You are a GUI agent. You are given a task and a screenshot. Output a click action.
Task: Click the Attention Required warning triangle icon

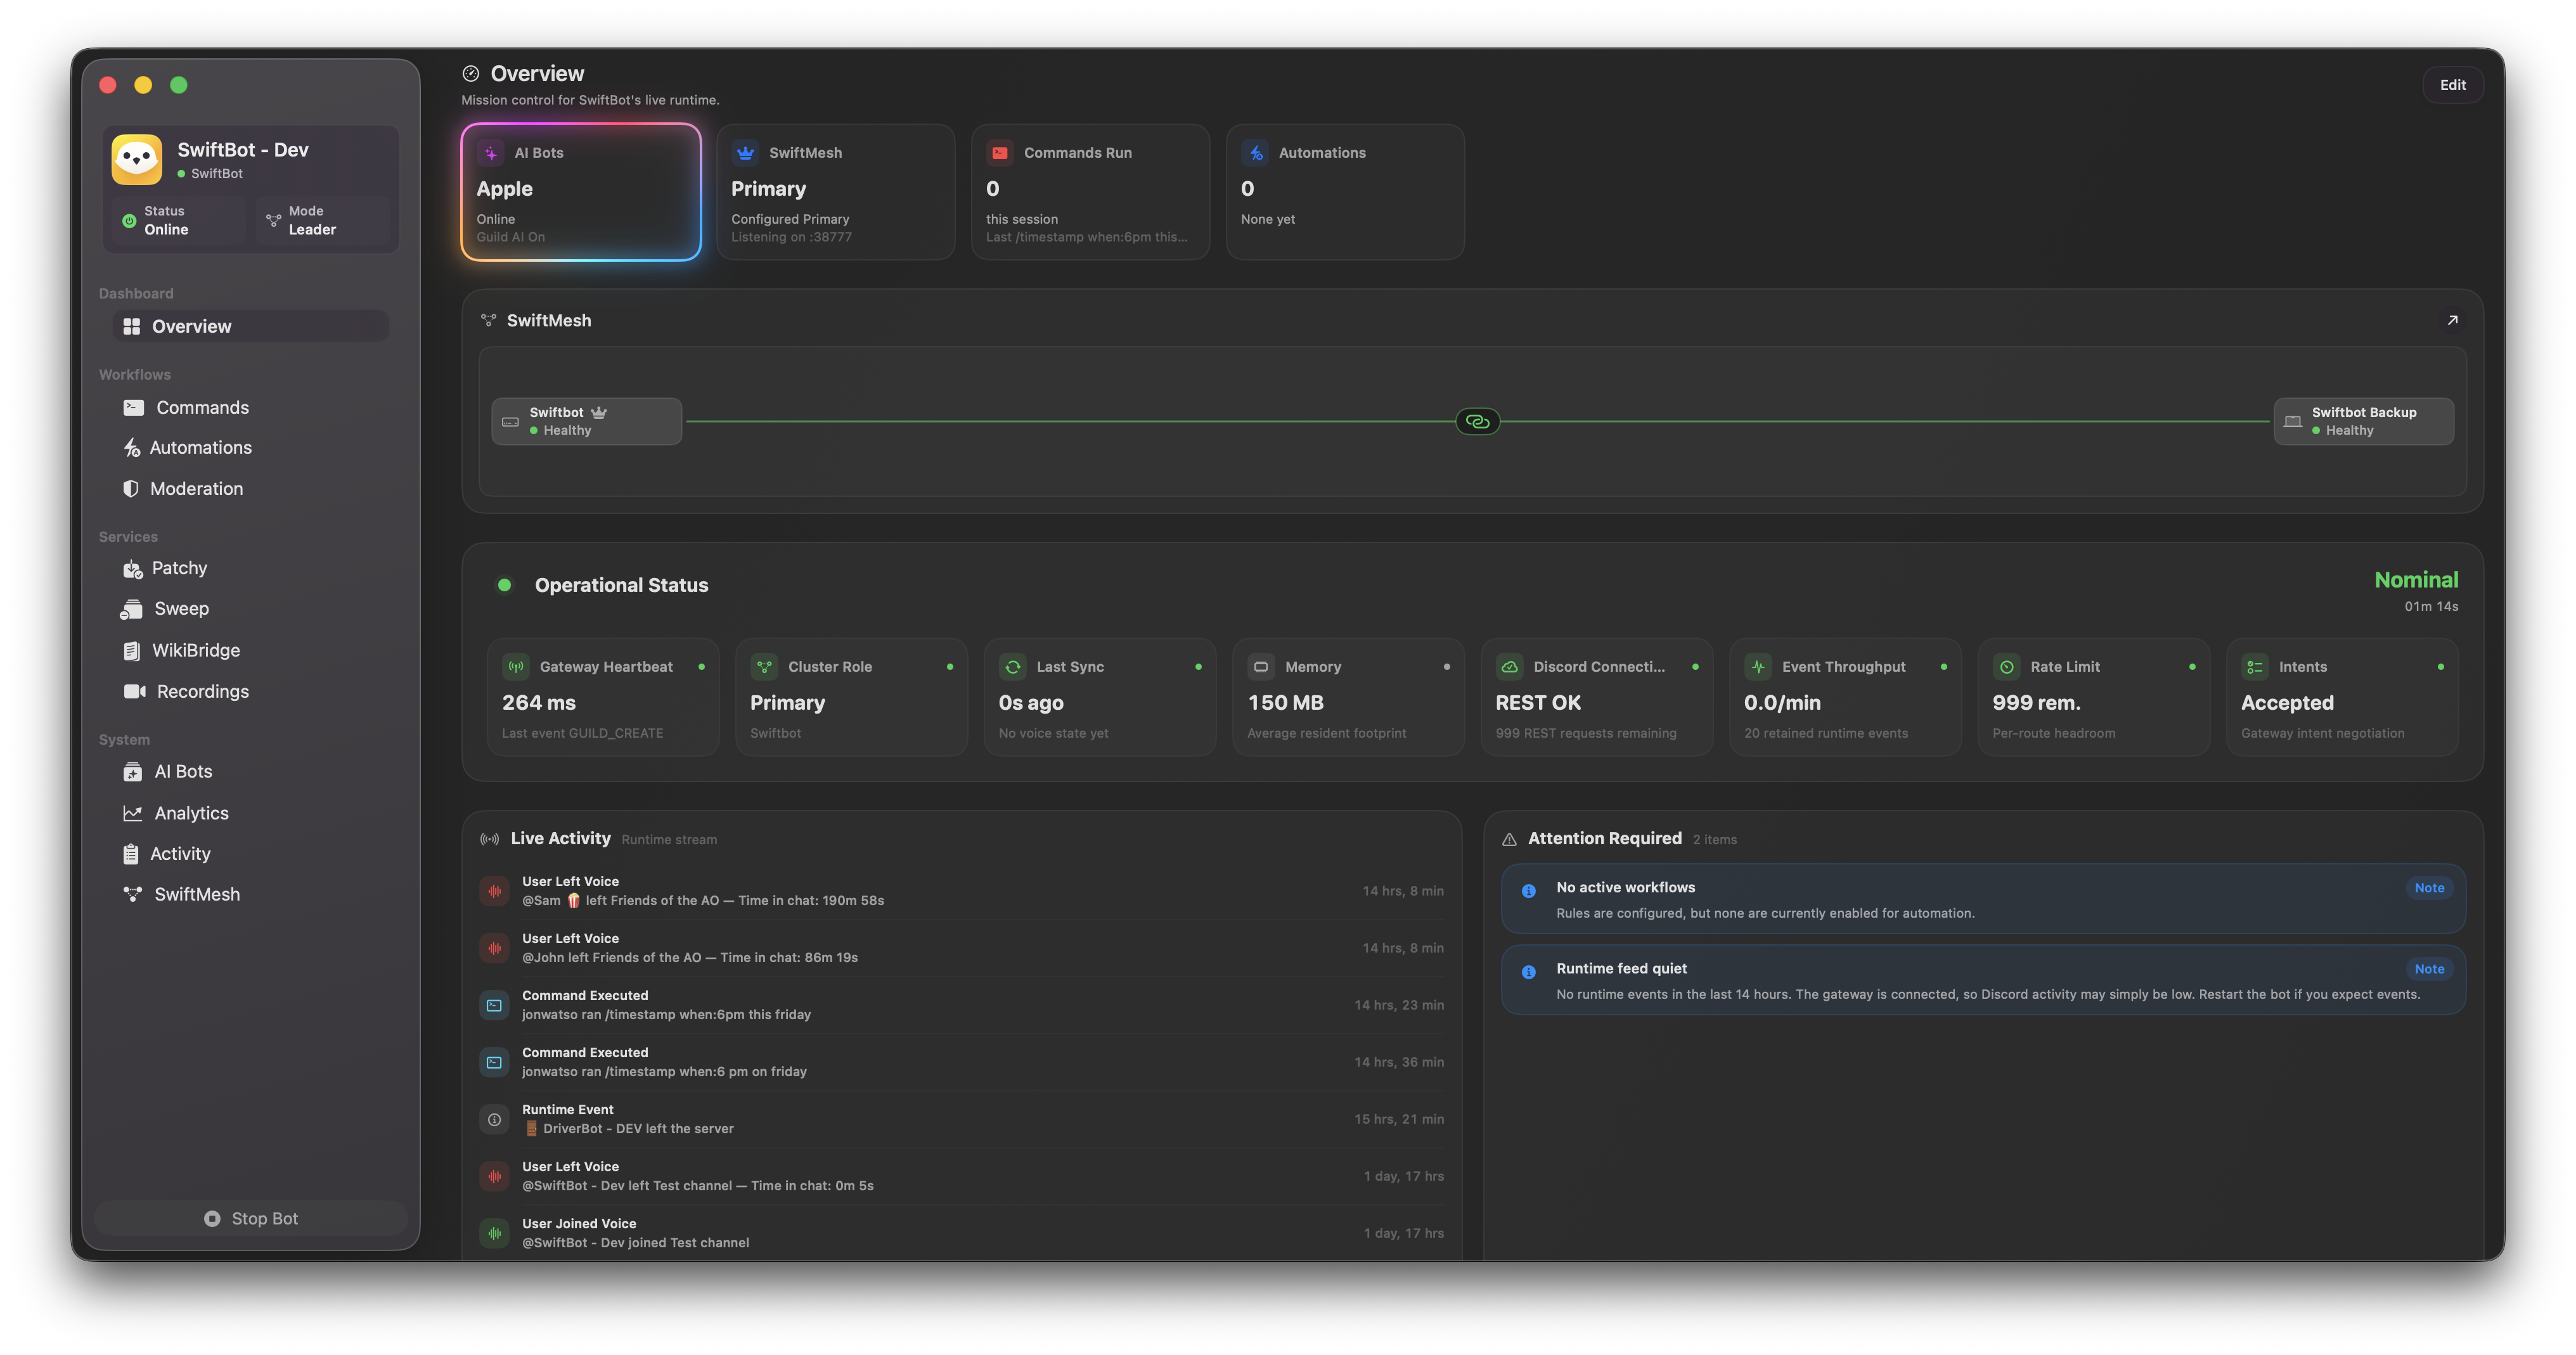click(x=1509, y=839)
